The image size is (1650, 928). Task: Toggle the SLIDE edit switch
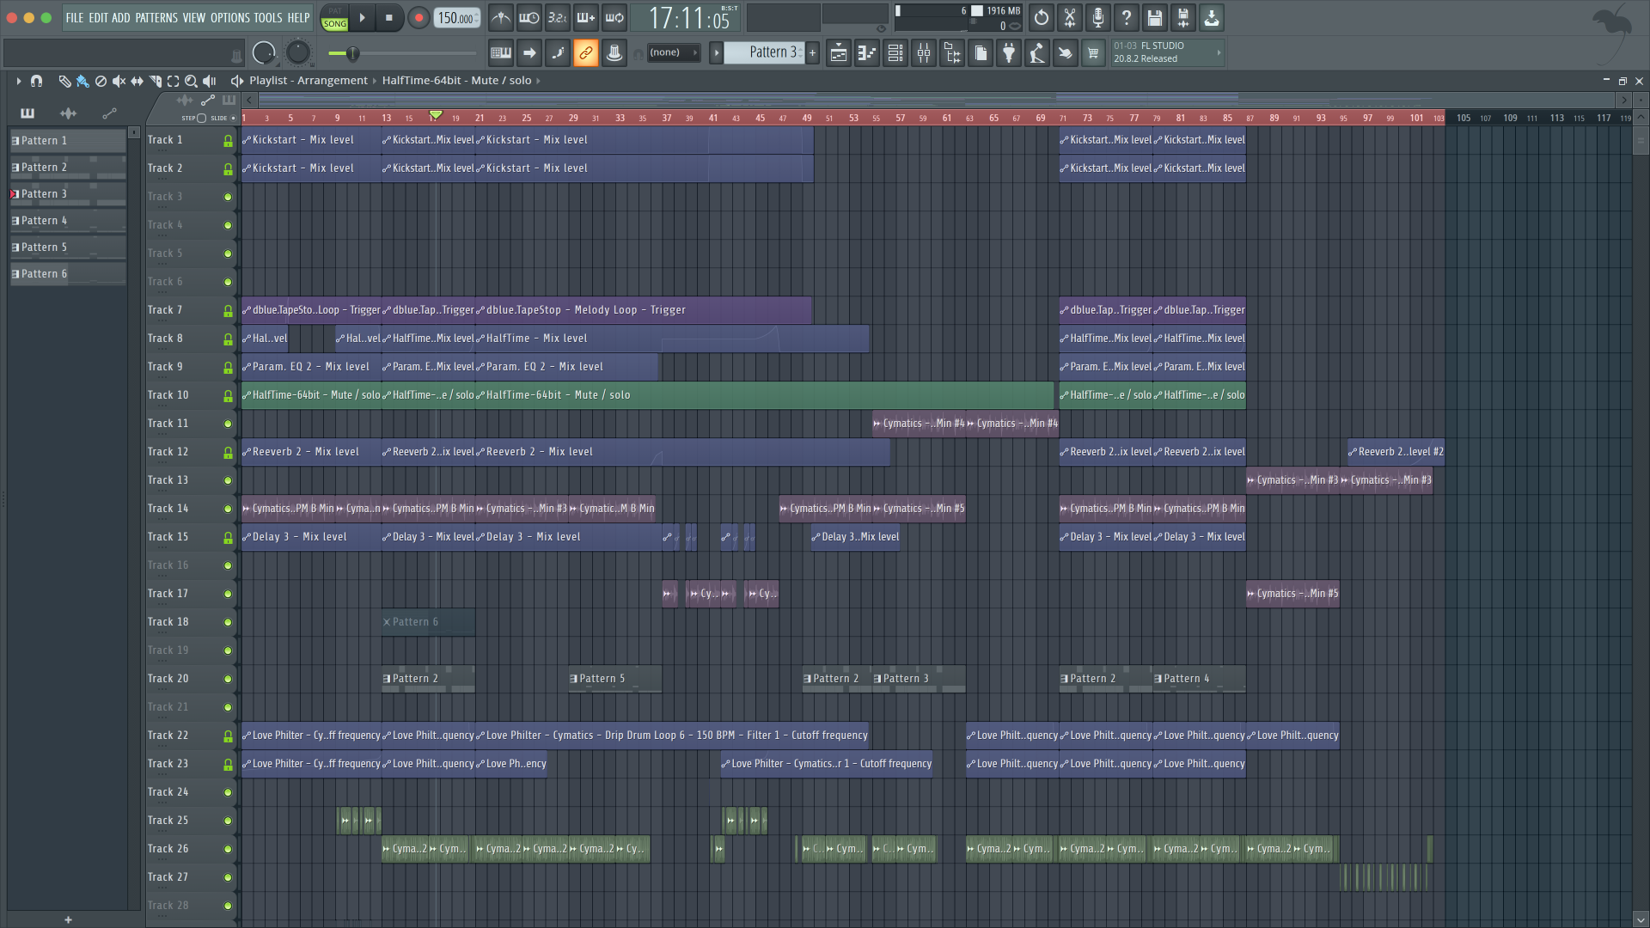232,118
